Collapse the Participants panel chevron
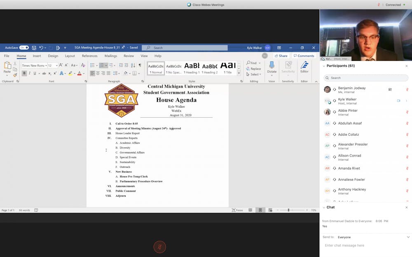The image size is (412, 257). coord(324,66)
